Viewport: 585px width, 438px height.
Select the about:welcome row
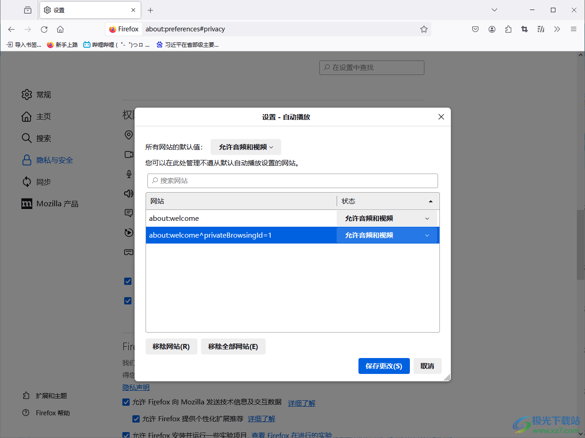241,219
